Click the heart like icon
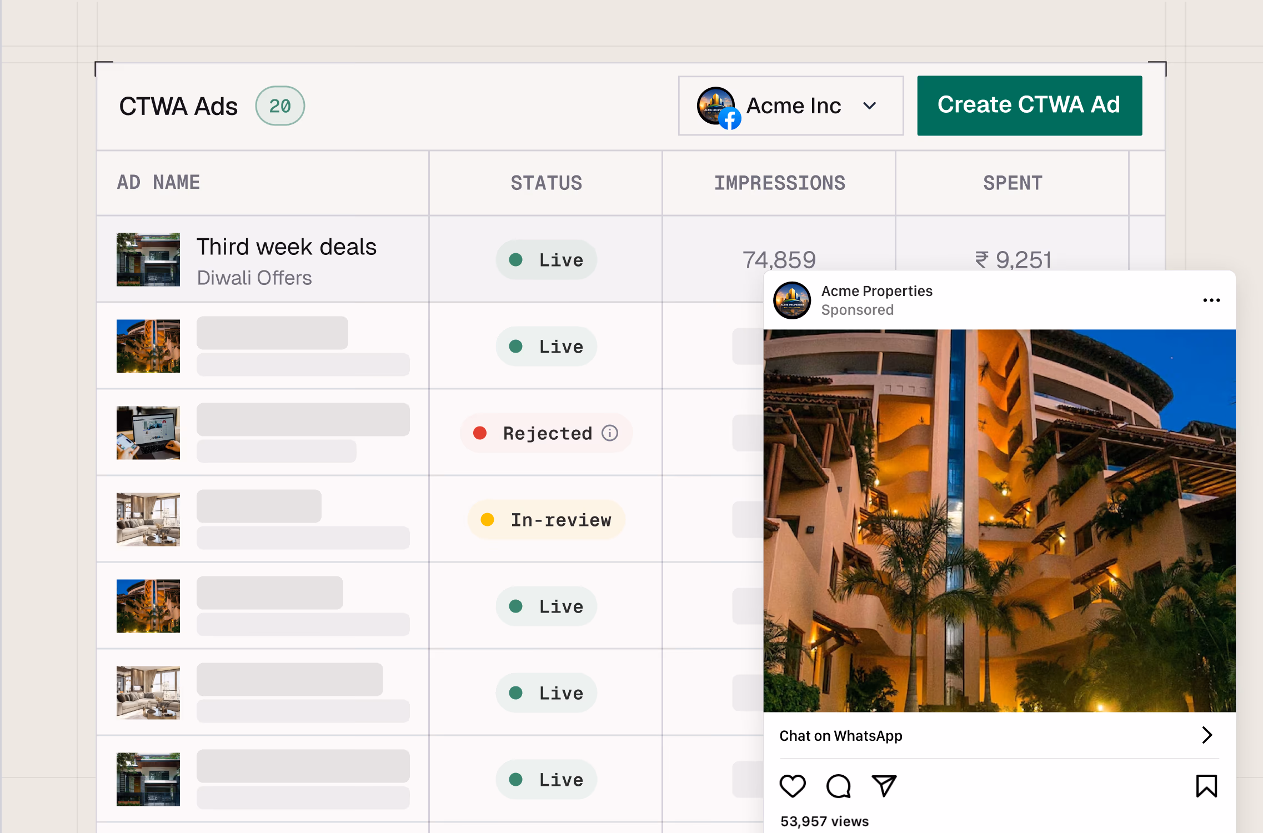Image resolution: width=1263 pixels, height=833 pixels. [792, 786]
